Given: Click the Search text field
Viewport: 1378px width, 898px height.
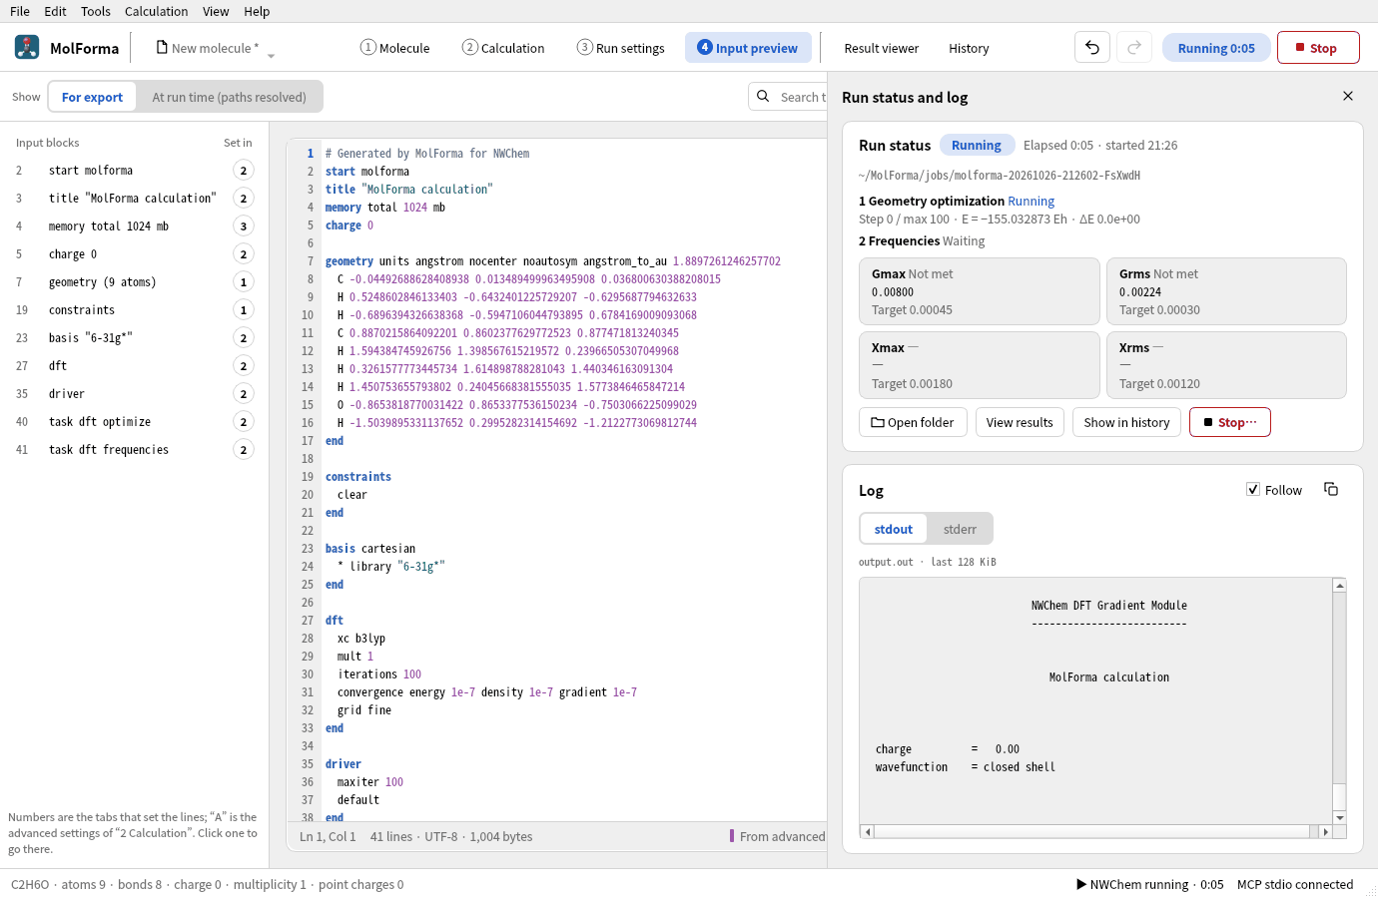Looking at the screenshot, I should click(788, 97).
